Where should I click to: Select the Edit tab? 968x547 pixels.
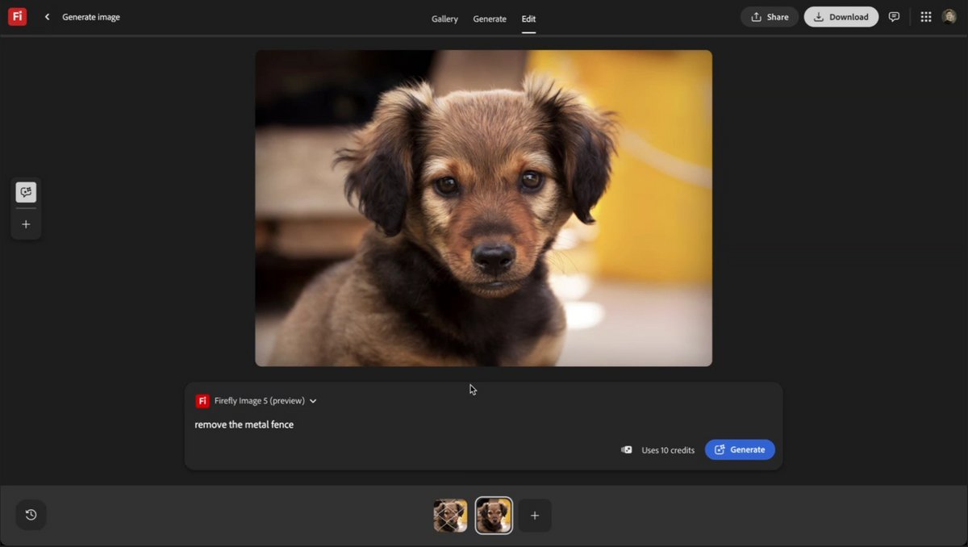coord(528,19)
